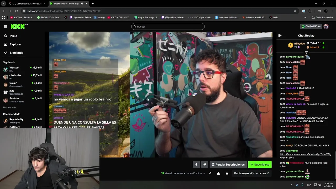Open the Todos los favoritos folder

point(323,18)
